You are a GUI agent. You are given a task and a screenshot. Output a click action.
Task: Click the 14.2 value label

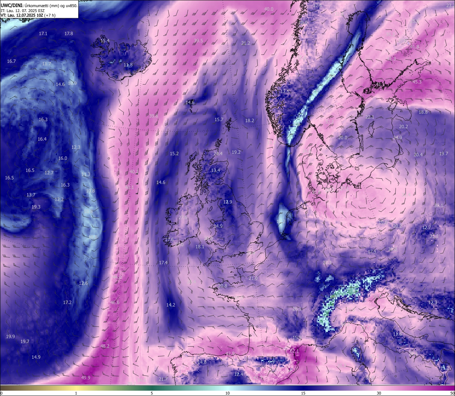[171, 305]
